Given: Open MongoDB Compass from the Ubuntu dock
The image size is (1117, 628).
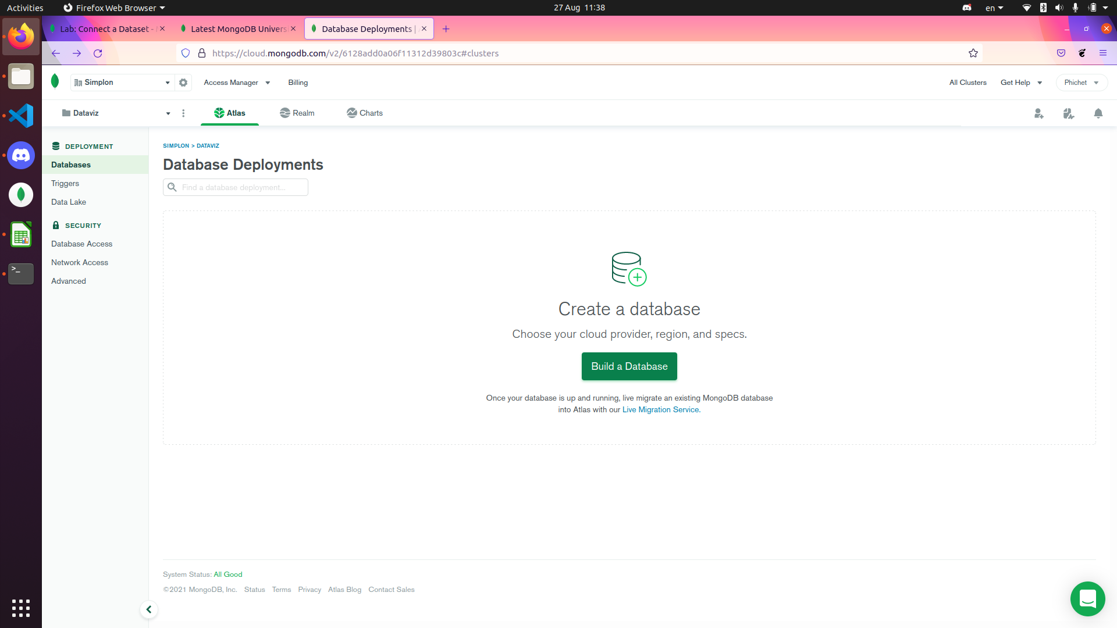Looking at the screenshot, I should click(21, 195).
